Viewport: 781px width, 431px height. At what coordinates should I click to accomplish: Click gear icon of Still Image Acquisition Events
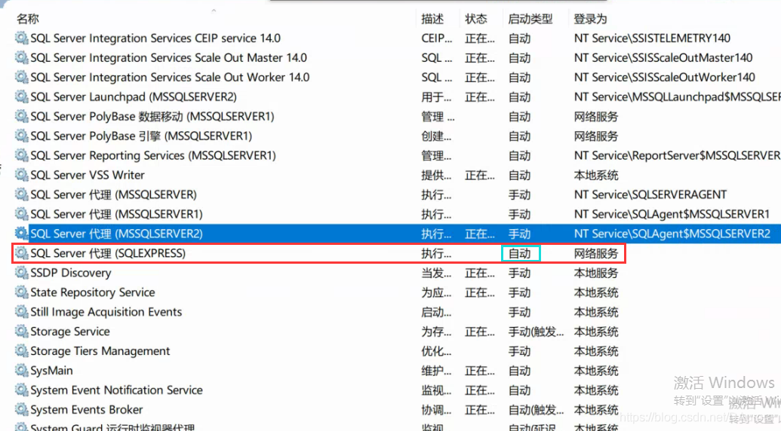21,312
